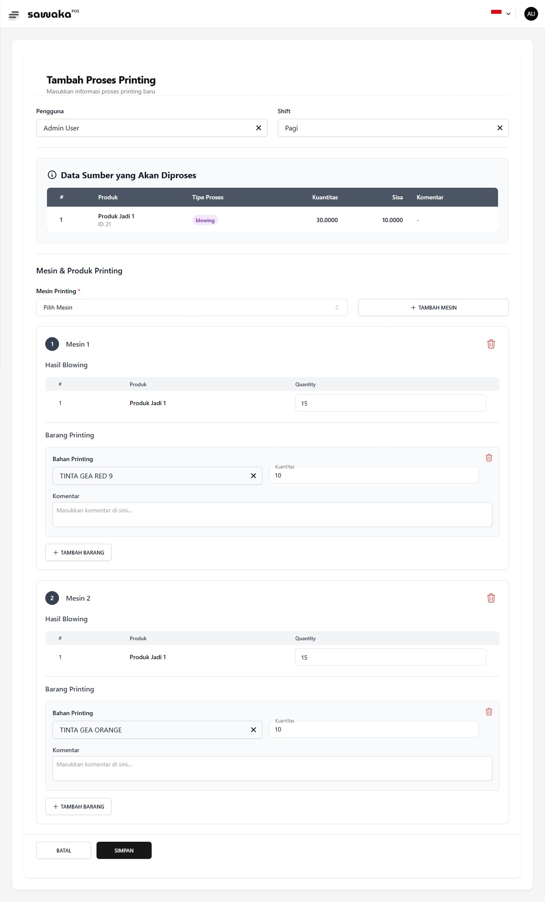The height and width of the screenshot is (902, 545).
Task: Focus Kuantitas field for TINTA GEA ORANGE
Action: click(374, 729)
